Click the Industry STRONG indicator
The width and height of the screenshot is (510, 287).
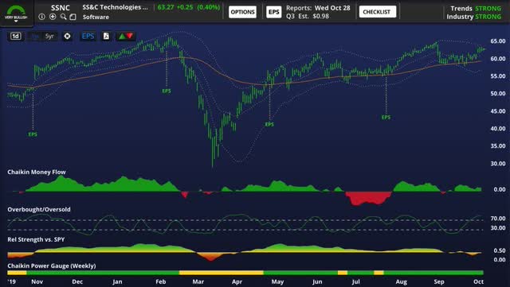pos(473,17)
